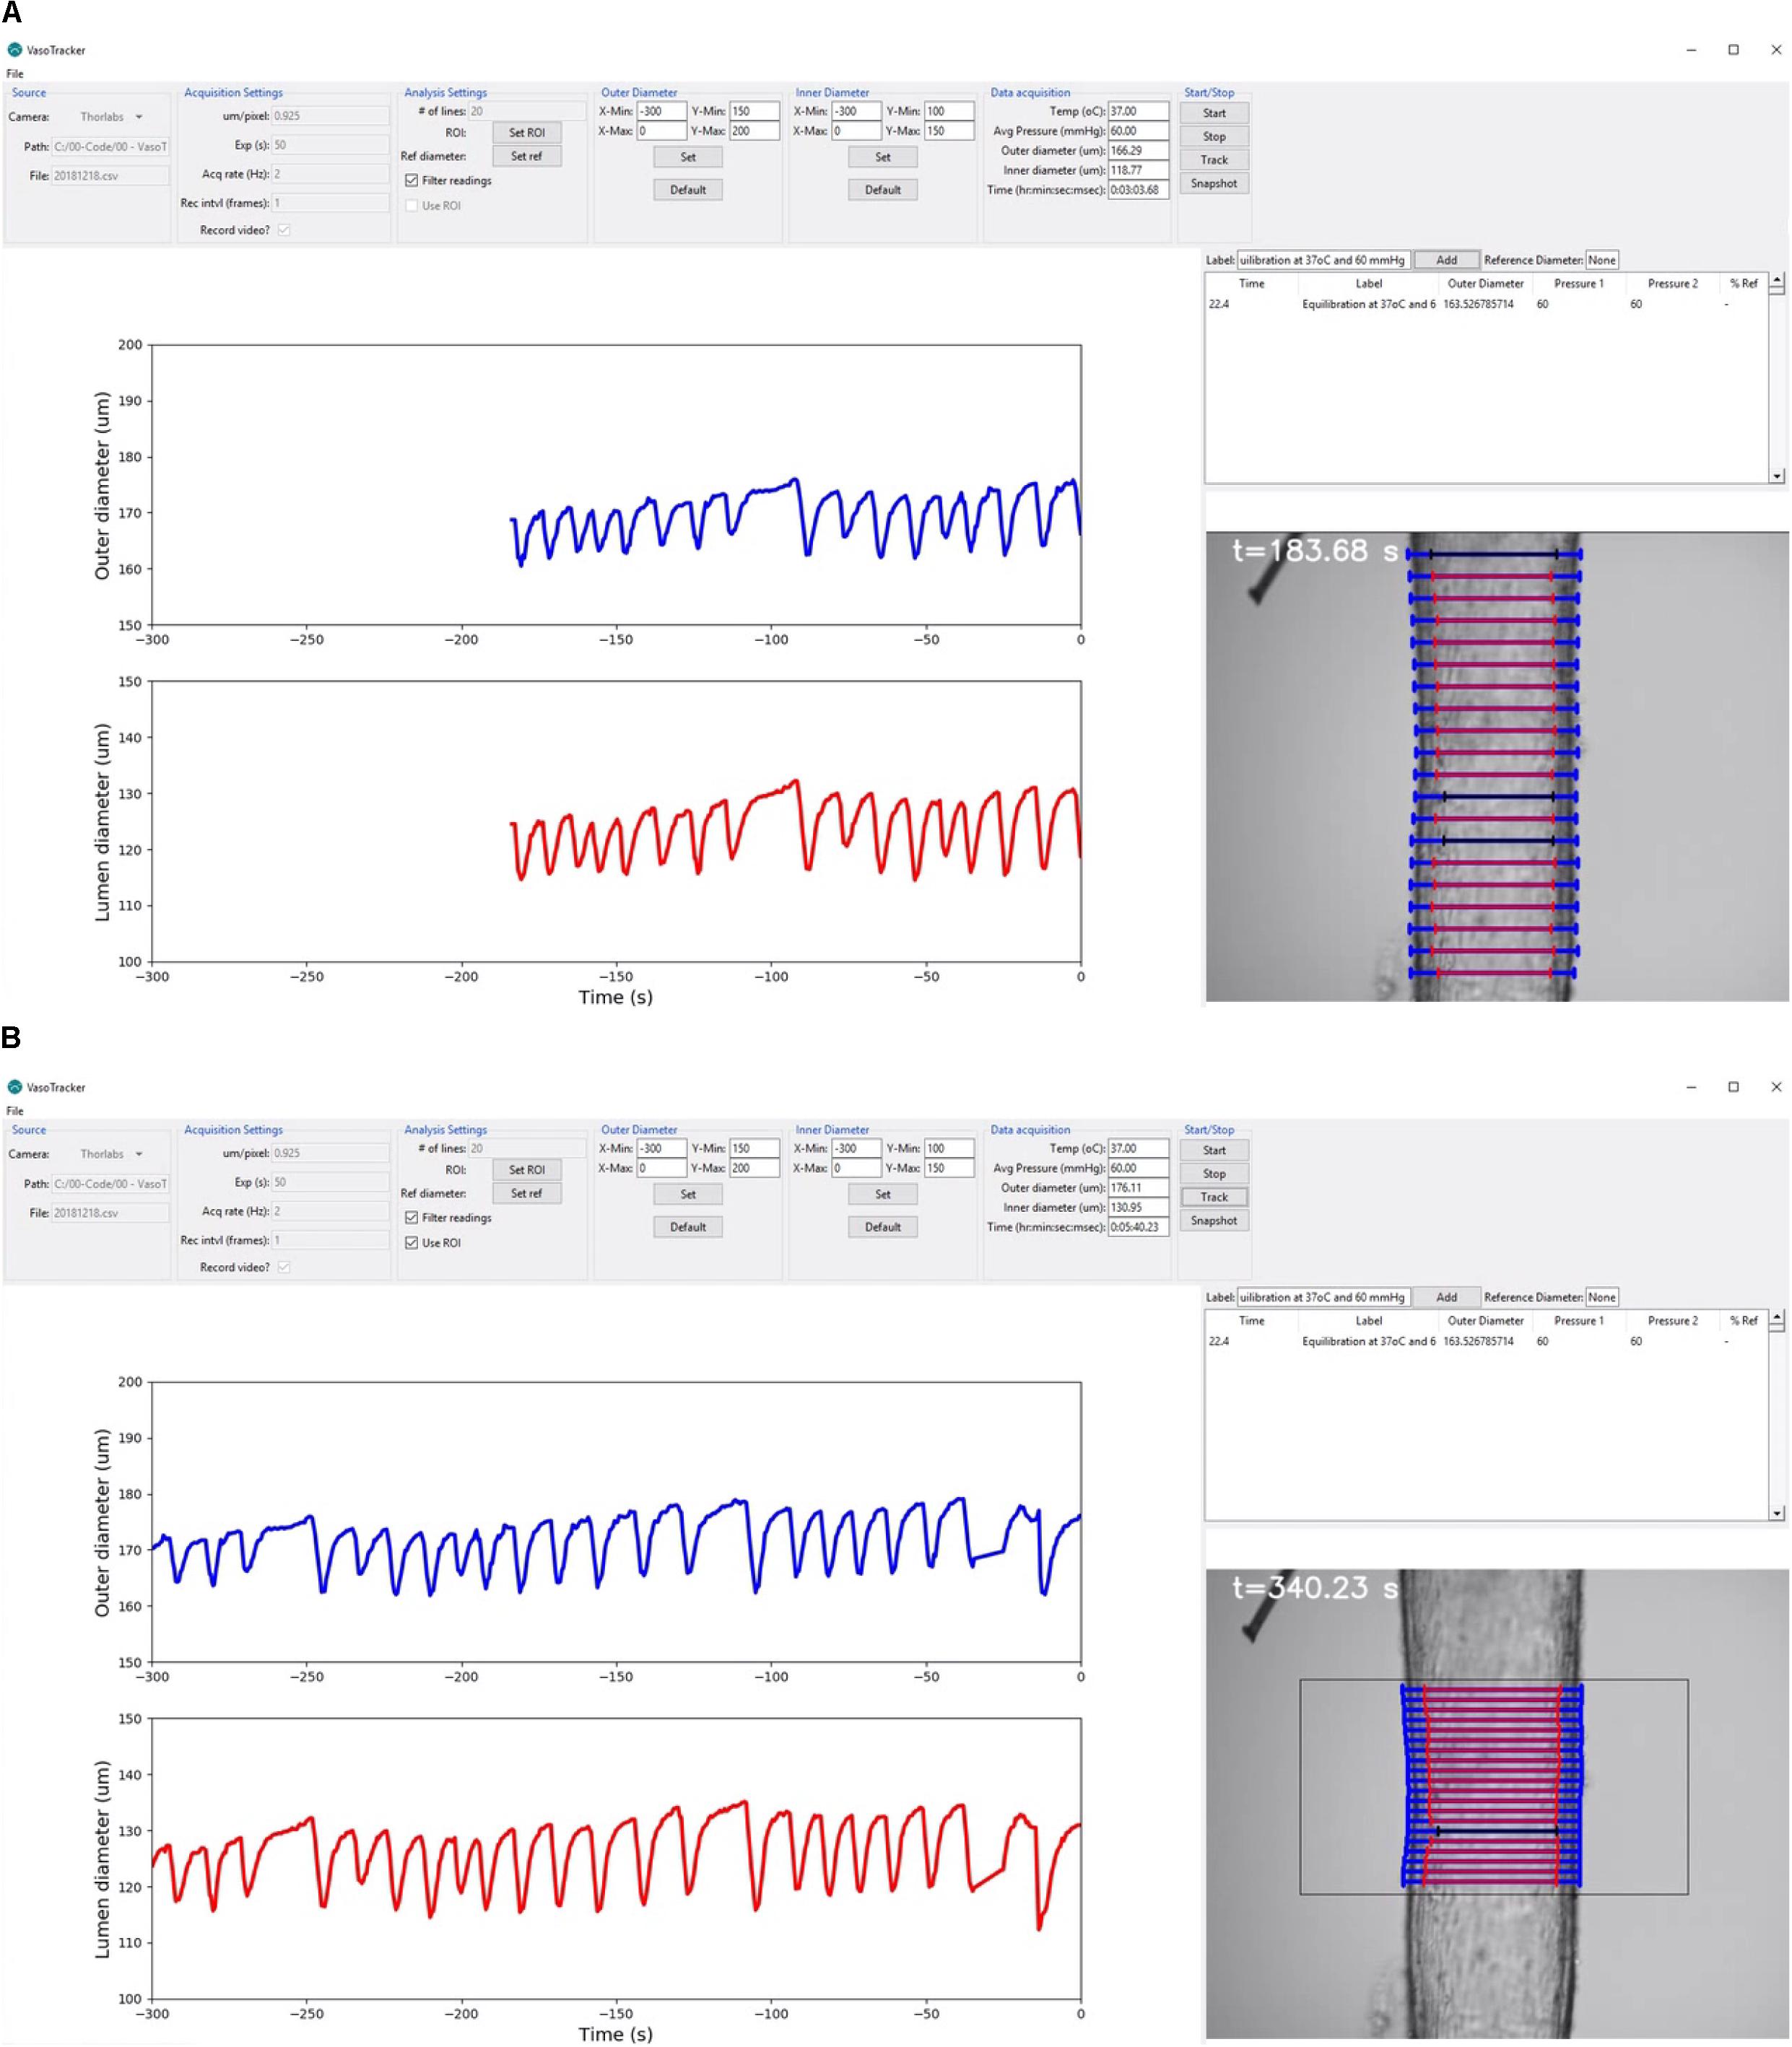Click Outer Diameter column header in upper table
Image resolution: width=1792 pixels, height=2047 pixels.
[x=1485, y=284]
